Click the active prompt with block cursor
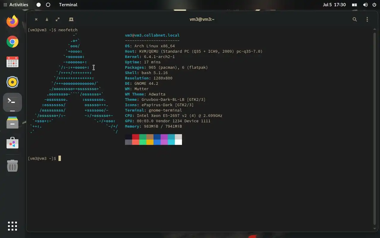The image size is (380, 238). pyautogui.click(x=45, y=159)
